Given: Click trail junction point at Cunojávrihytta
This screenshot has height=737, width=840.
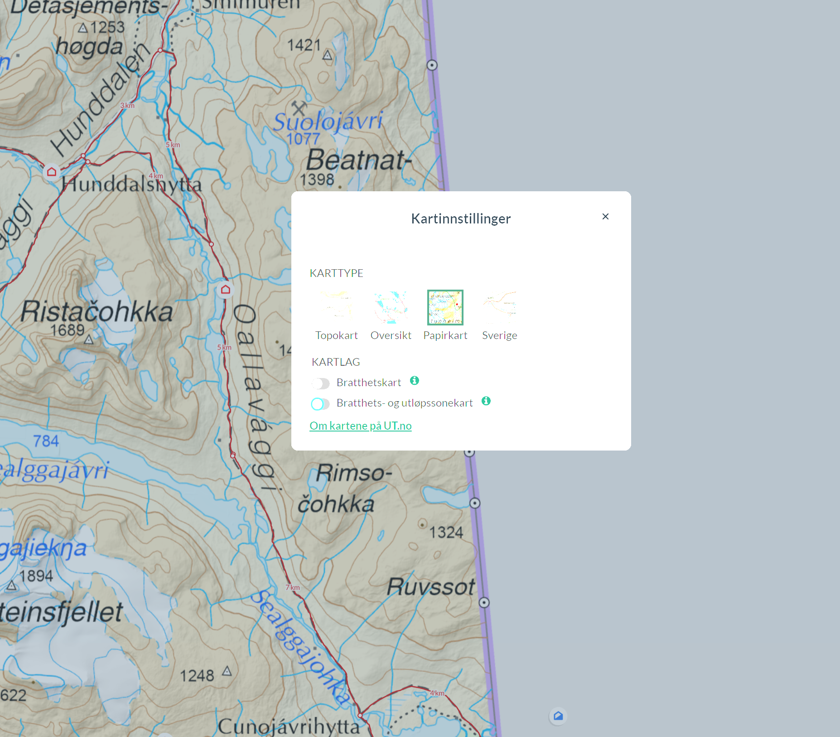Looking at the screenshot, I should tap(360, 715).
